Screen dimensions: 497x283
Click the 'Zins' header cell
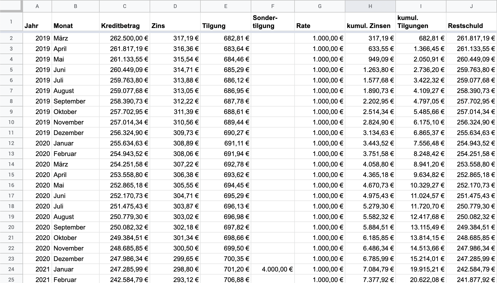click(x=175, y=22)
